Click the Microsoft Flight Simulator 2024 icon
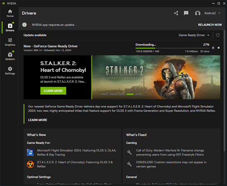The image size is (227, 186). click(x=30, y=152)
